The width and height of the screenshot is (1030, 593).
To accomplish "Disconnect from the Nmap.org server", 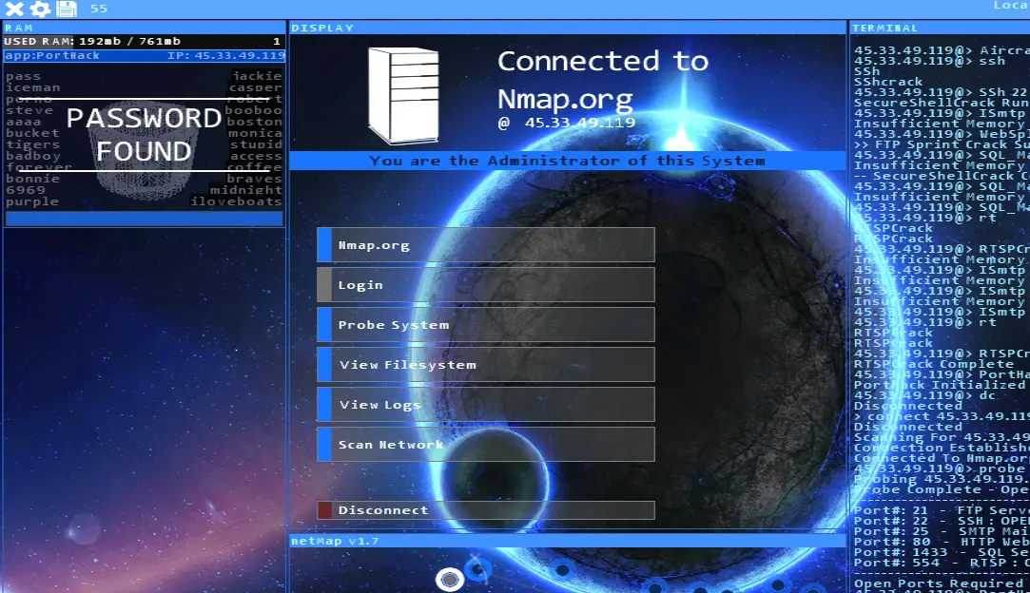I will [x=486, y=510].
